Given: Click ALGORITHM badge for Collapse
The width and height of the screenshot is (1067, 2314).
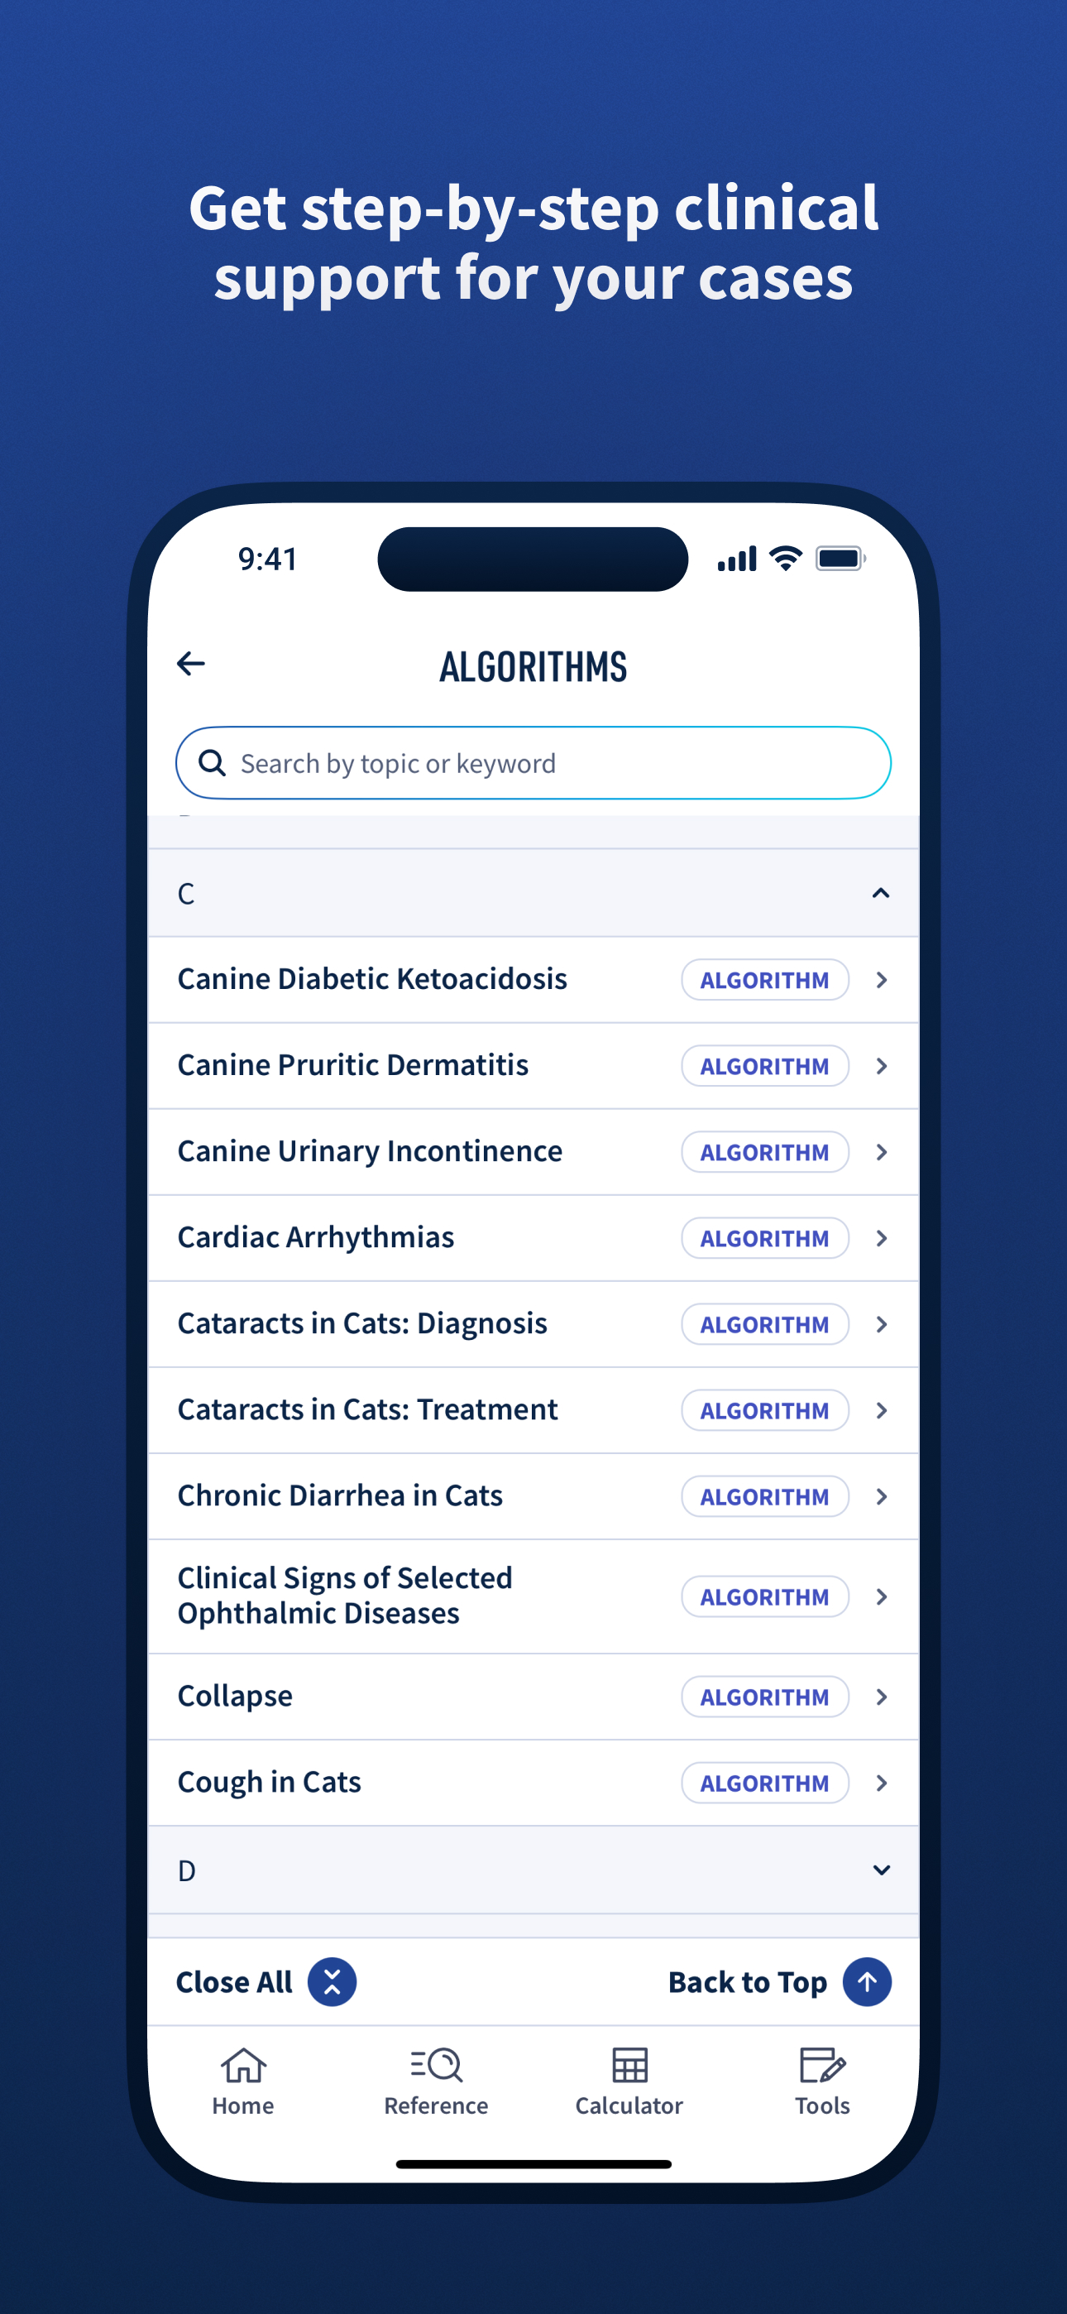Looking at the screenshot, I should 765,1697.
